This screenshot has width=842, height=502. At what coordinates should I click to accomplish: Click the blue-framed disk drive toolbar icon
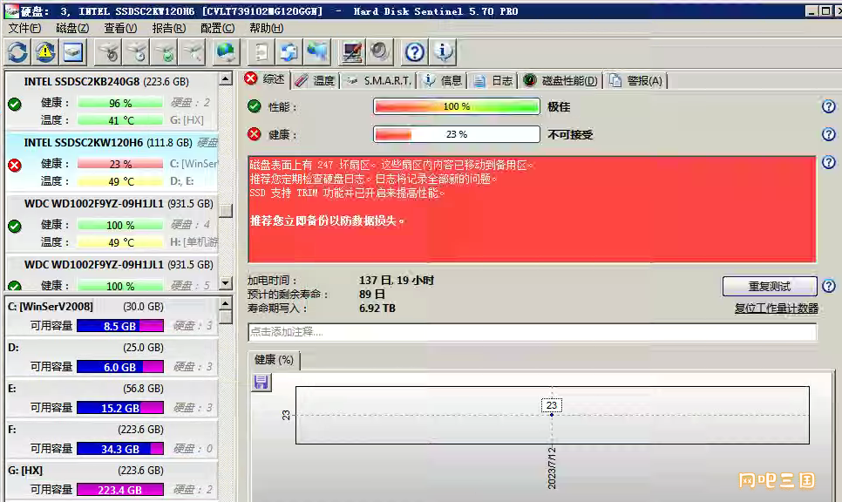pos(73,52)
